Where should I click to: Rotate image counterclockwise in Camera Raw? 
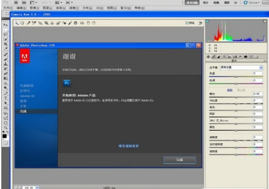[88, 23]
